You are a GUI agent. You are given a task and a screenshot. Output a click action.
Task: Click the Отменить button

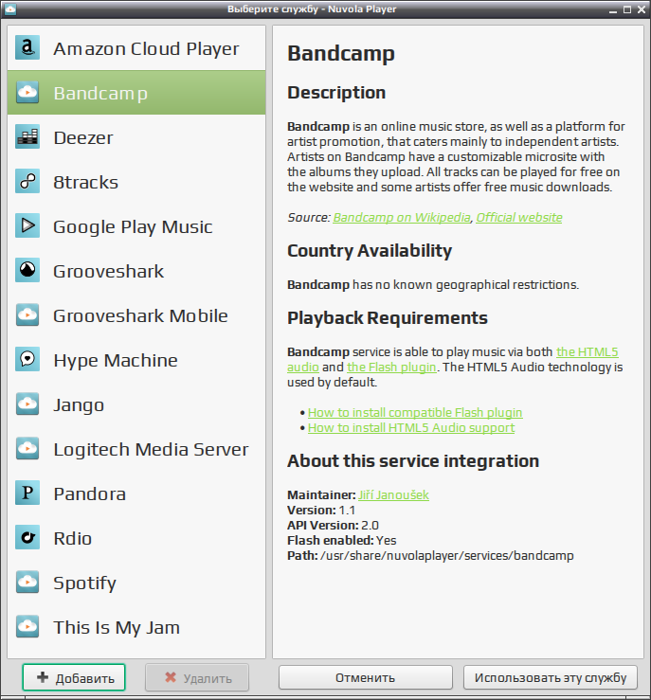pyautogui.click(x=365, y=677)
